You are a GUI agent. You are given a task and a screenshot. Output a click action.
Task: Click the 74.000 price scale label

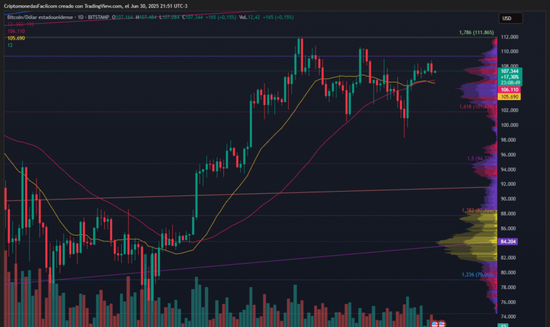(509, 317)
